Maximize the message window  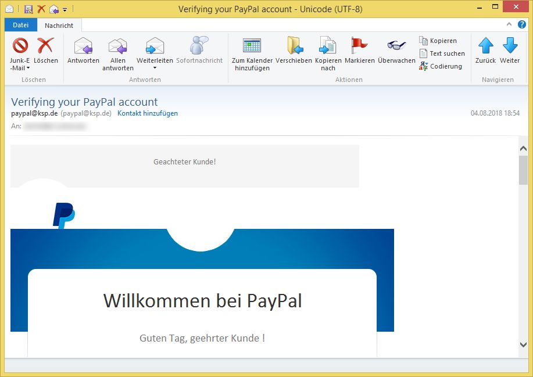point(495,7)
